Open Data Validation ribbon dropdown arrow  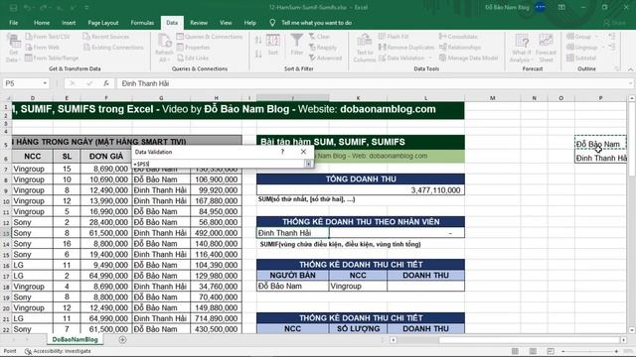click(x=430, y=58)
